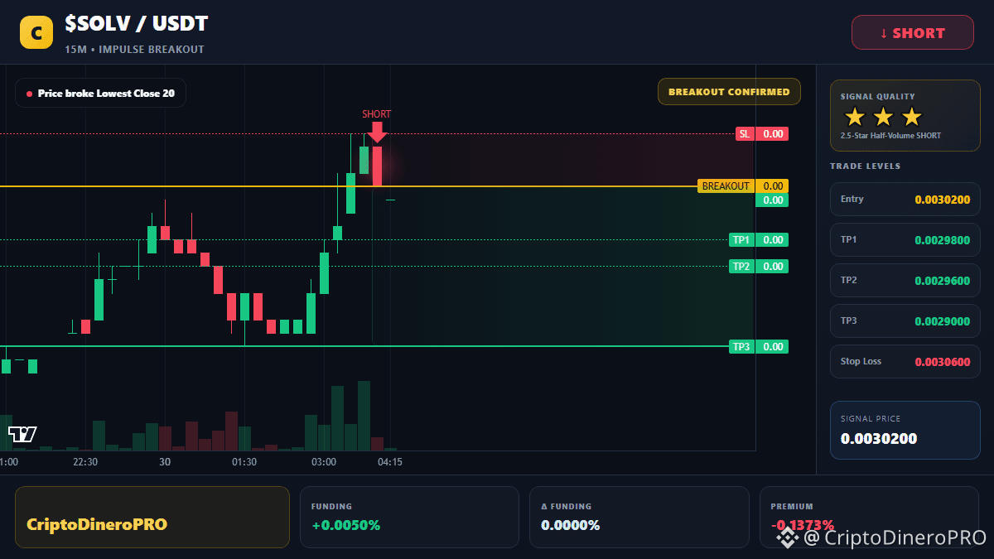Select the TP3 level tag on chart
This screenshot has height=559, width=994.
click(x=741, y=347)
